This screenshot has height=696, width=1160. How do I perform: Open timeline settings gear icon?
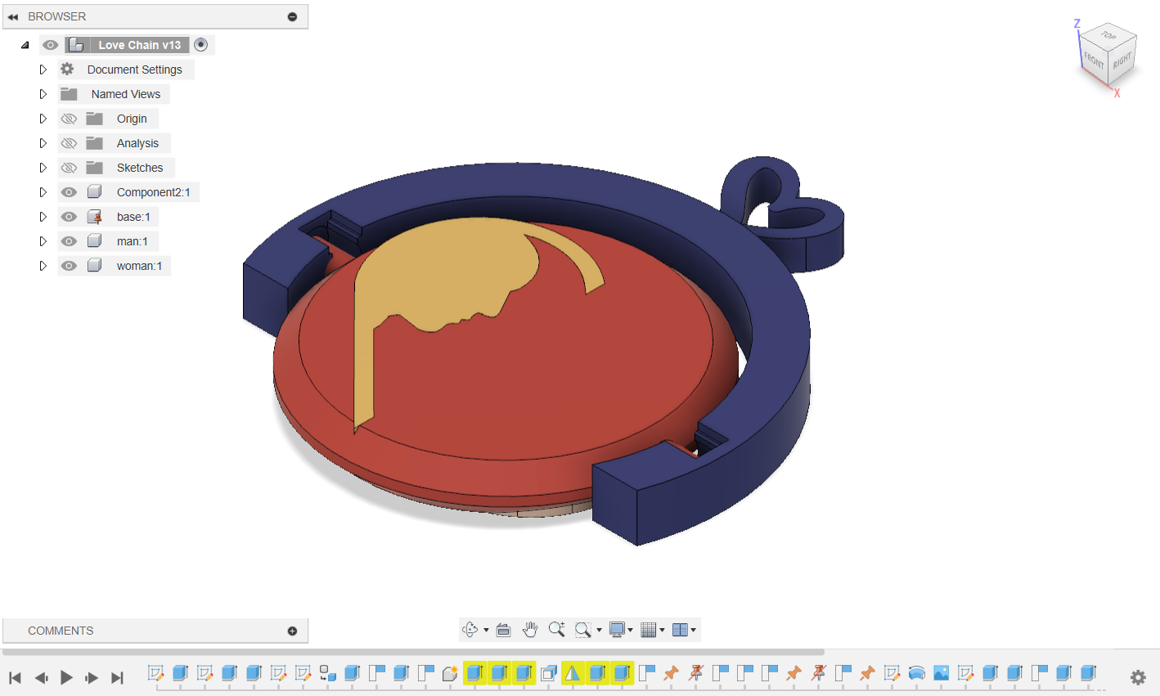click(x=1138, y=677)
